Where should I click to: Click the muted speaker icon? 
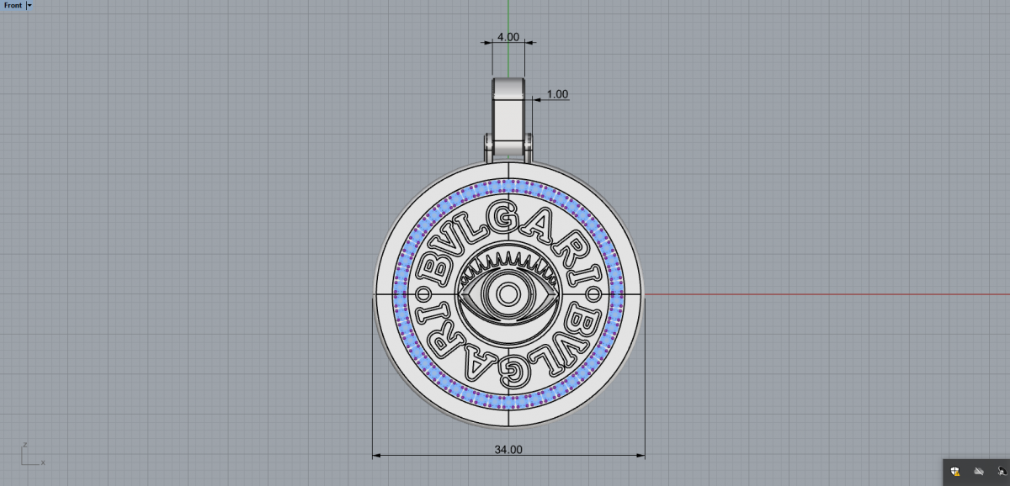1002,472
